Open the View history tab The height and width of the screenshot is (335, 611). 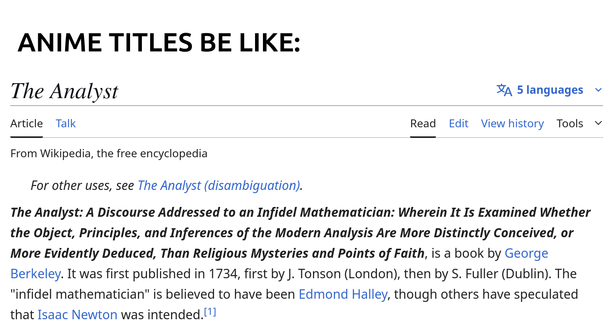(512, 124)
